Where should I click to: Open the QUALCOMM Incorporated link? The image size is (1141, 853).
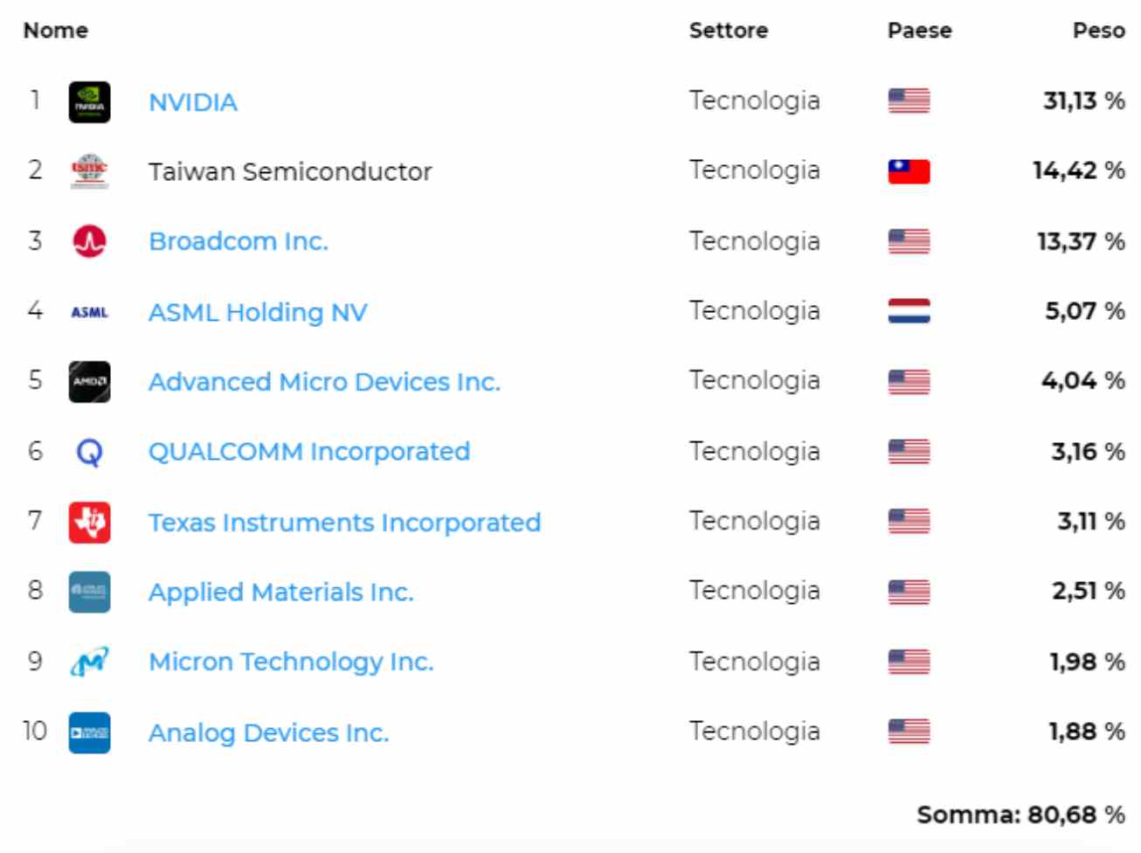309,452
